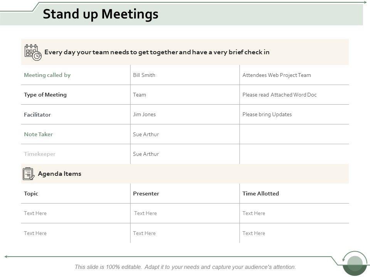Viewport: 370px width, 277px height.
Task: Click the Please read Attached Word Doc text
Action: 279,95
